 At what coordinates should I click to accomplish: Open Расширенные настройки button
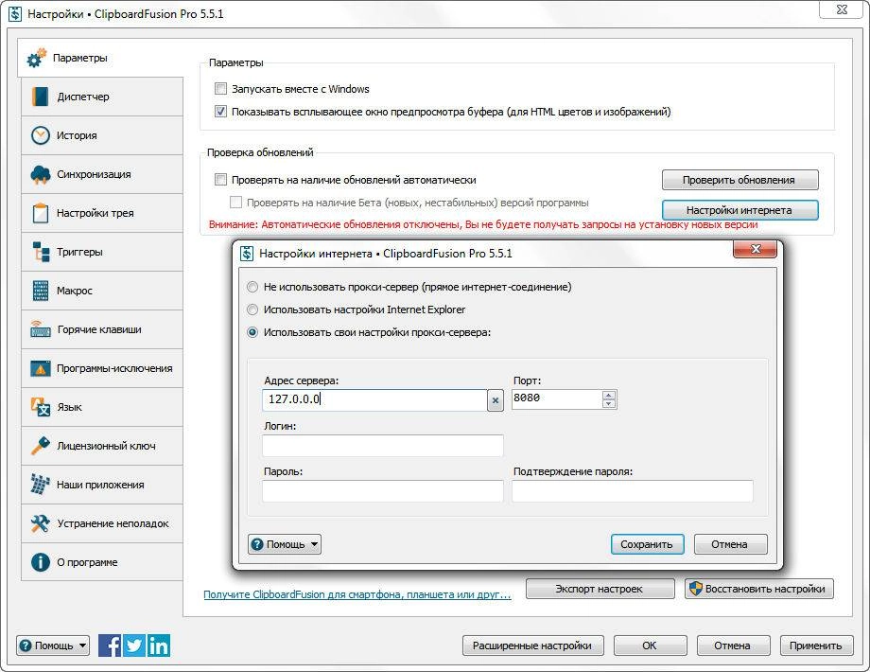[532, 645]
